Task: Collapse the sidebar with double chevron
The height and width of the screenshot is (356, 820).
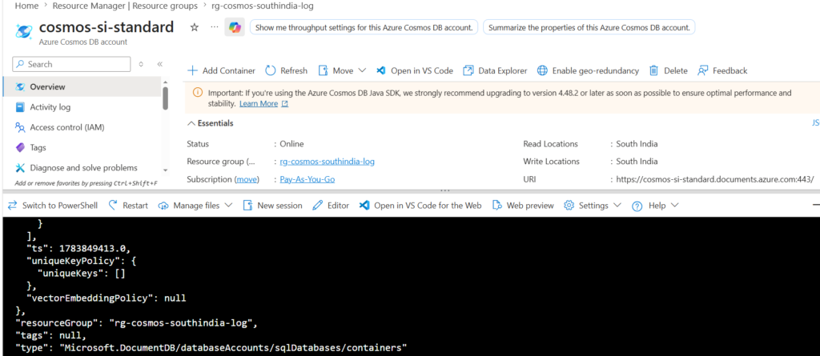Action: pos(160,64)
